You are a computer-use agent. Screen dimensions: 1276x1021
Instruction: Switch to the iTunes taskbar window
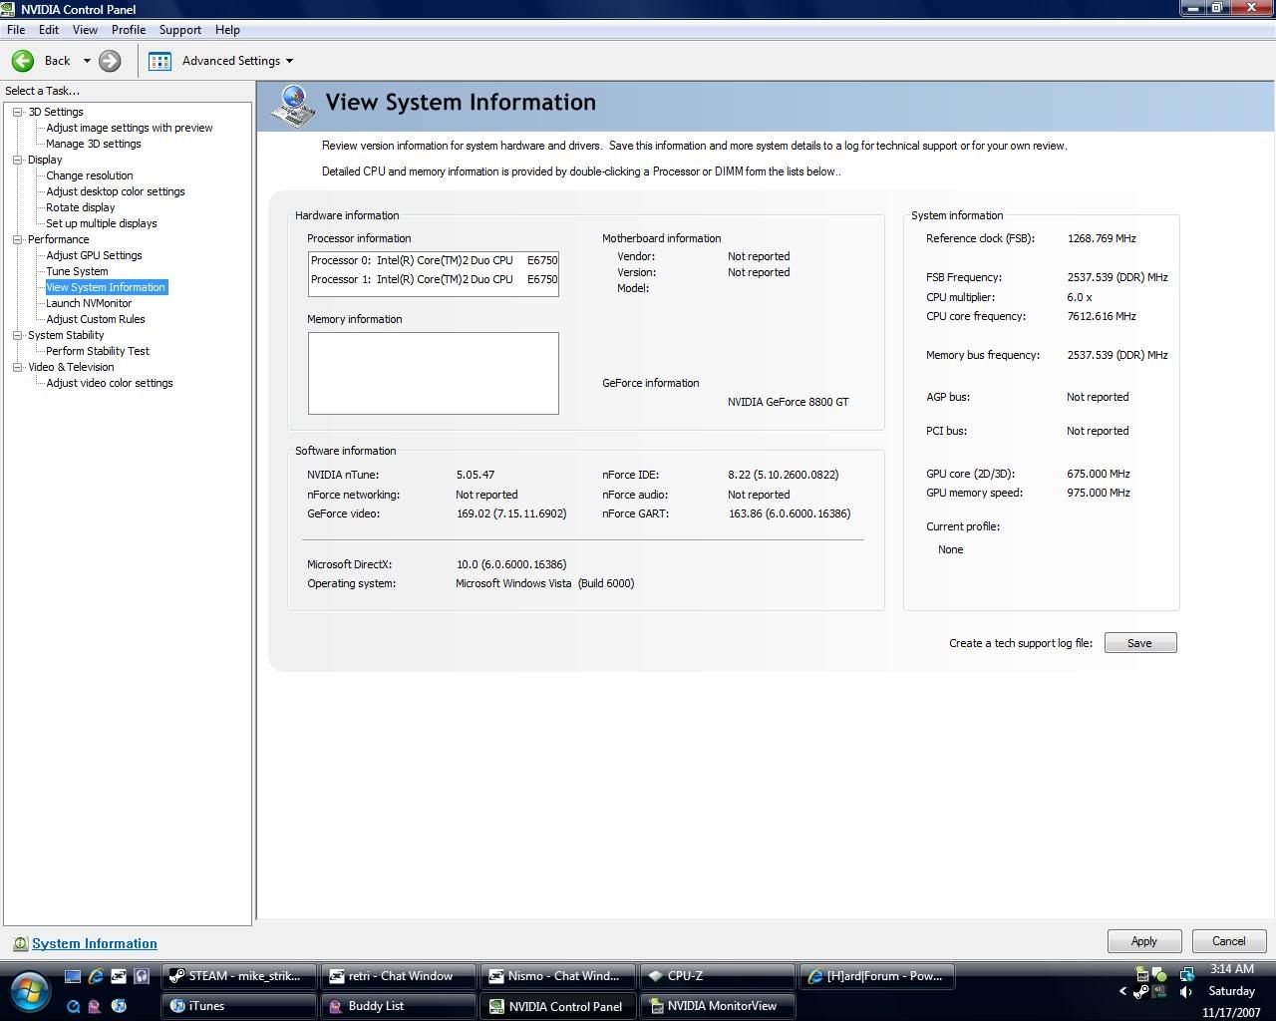pyautogui.click(x=239, y=1006)
